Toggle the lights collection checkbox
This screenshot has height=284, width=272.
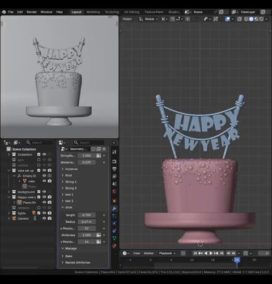click(39, 213)
